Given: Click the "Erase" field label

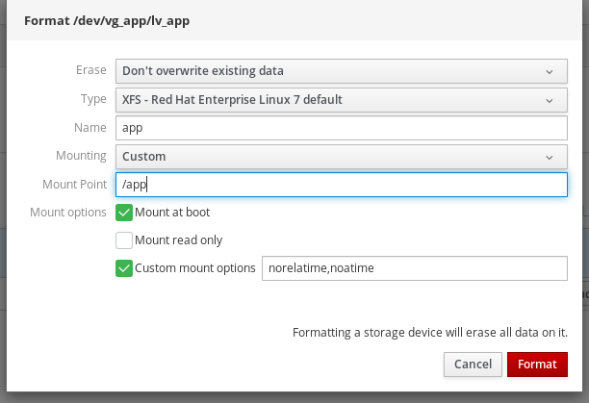Looking at the screenshot, I should (x=91, y=70).
